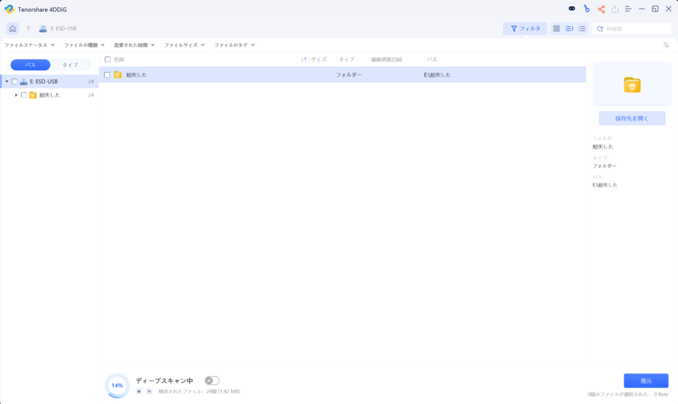Collapse the E: ESD-USB tree node
The image size is (678, 404).
7,81
